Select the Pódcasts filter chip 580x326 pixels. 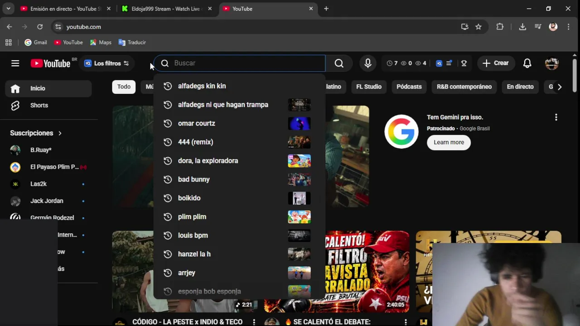pos(409,87)
